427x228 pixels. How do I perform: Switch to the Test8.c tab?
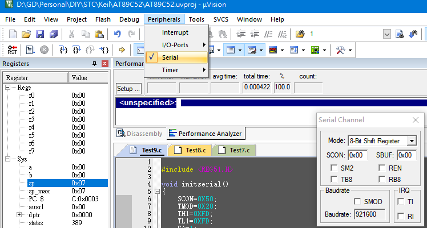tap(192, 151)
